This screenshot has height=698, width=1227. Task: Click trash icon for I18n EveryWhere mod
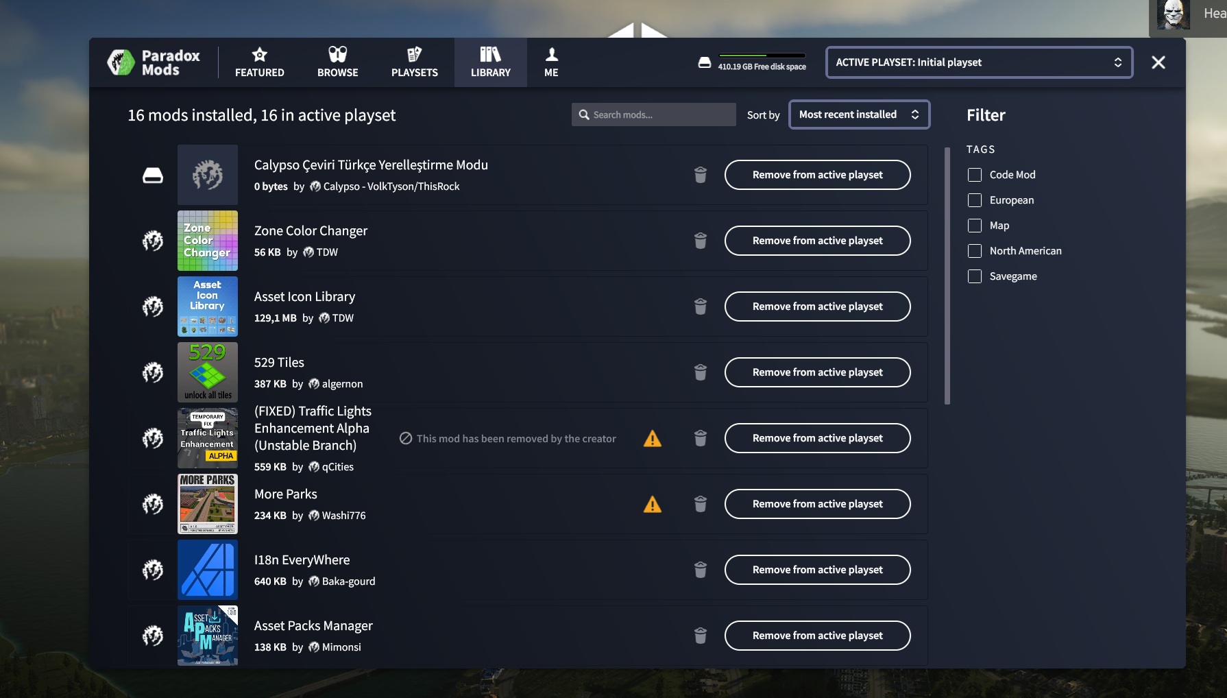[x=700, y=570]
